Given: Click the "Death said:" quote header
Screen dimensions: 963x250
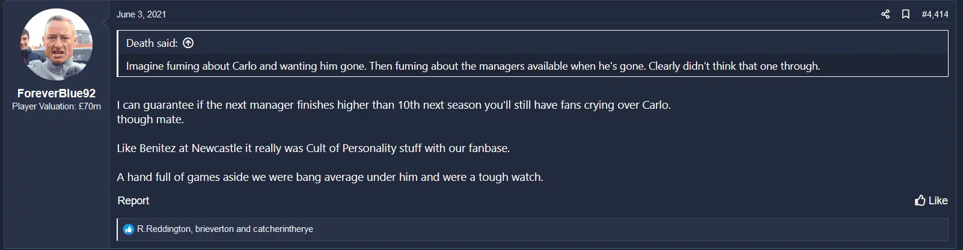Looking at the screenshot, I should [x=151, y=43].
